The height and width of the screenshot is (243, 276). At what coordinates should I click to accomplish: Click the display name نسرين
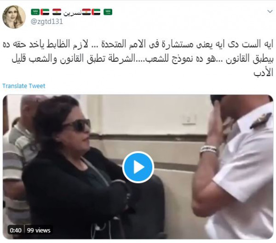pyautogui.click(x=72, y=12)
